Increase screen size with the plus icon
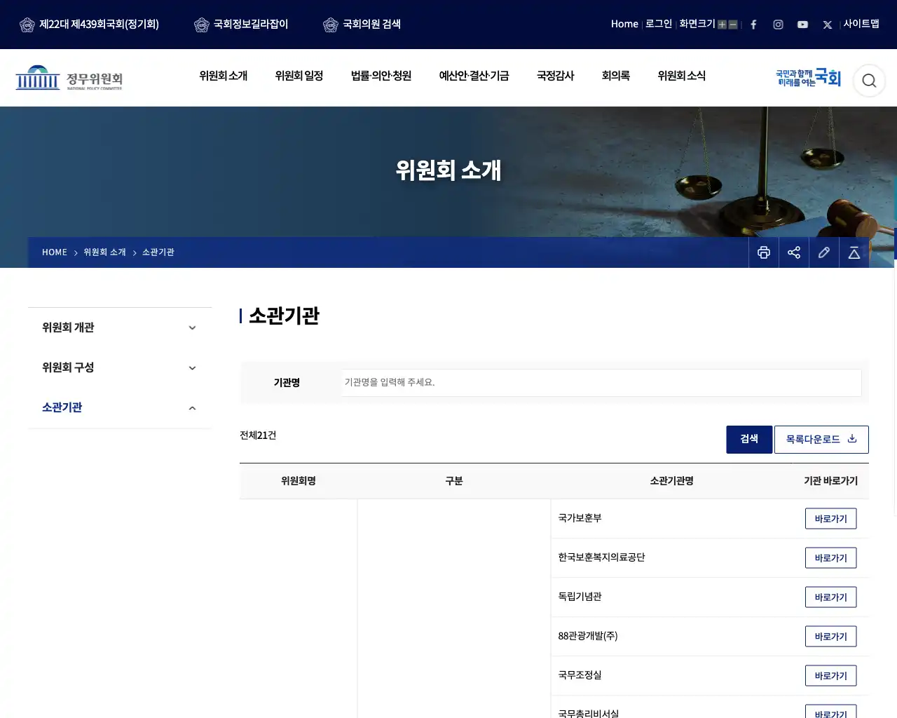 (x=722, y=25)
